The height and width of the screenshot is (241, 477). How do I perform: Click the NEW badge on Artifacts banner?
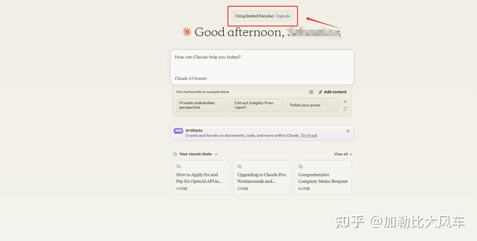pos(178,131)
